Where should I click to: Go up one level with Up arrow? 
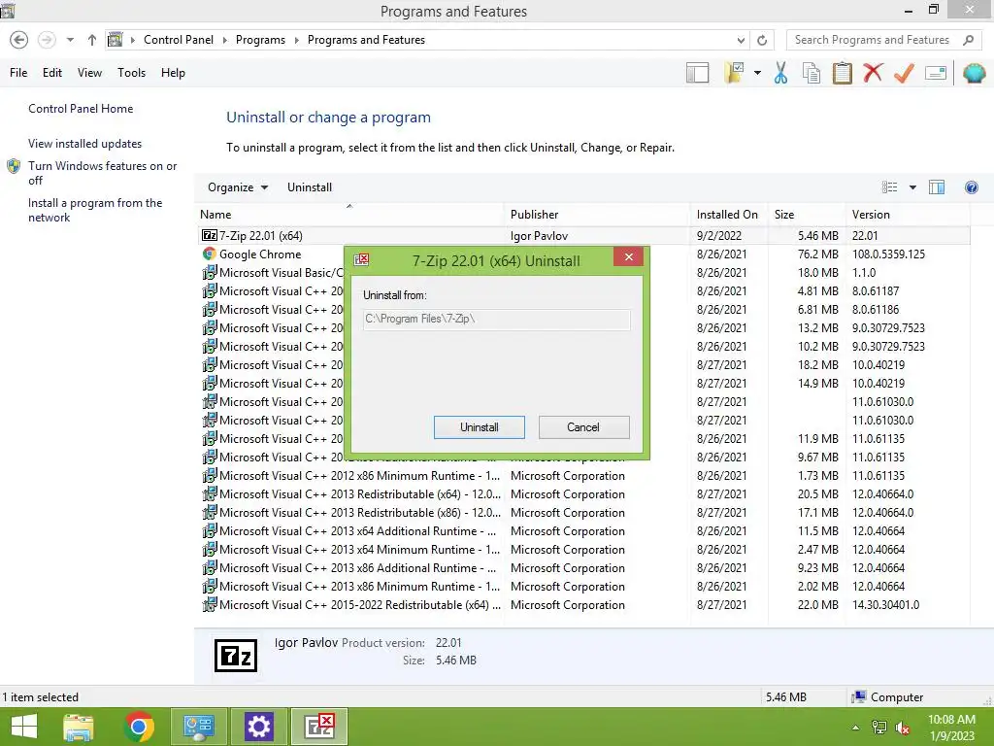click(x=92, y=40)
